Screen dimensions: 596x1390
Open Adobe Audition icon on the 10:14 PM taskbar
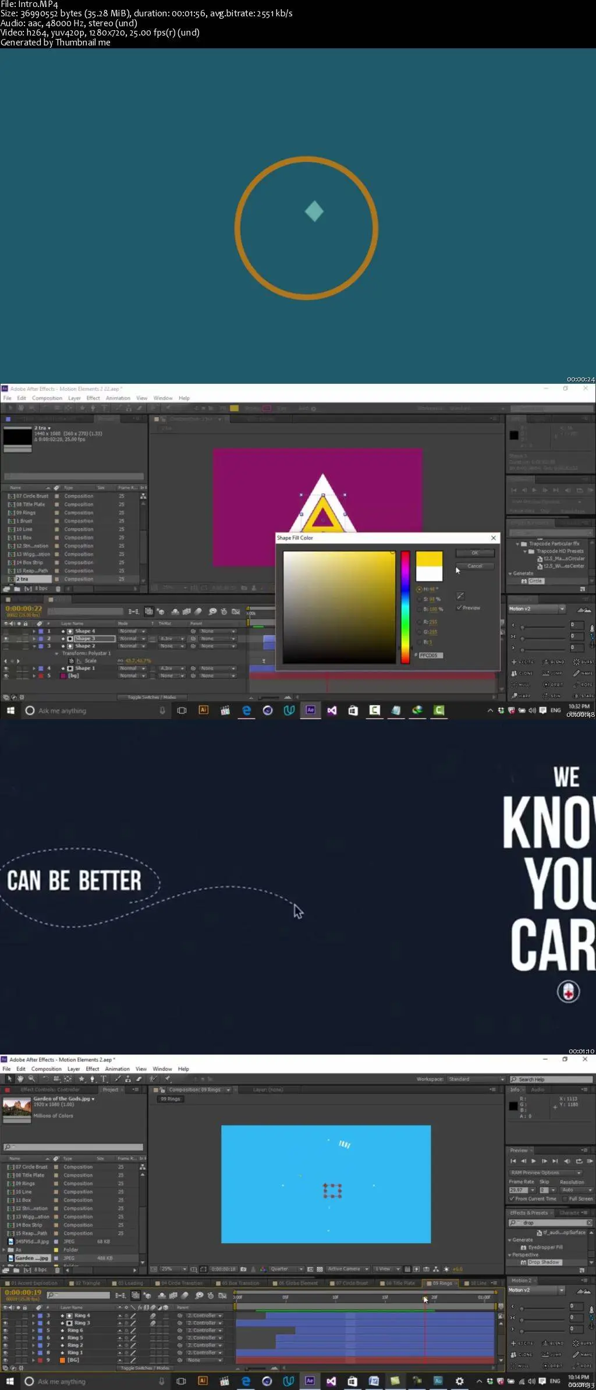coord(438,1381)
